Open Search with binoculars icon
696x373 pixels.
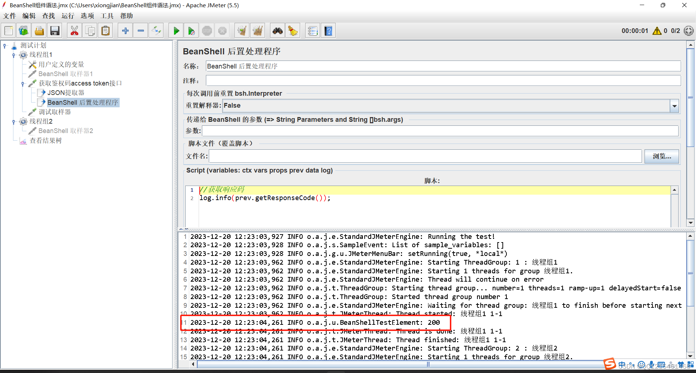click(x=278, y=31)
